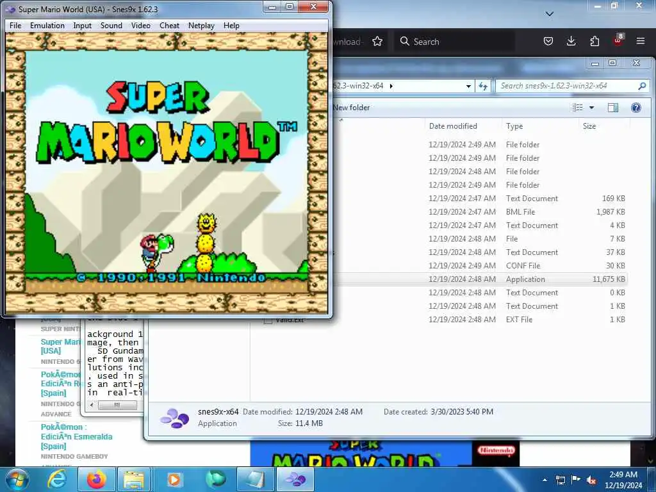The width and height of the screenshot is (656, 492).
Task: Open the Firefox downloads panel
Action: coord(571,41)
